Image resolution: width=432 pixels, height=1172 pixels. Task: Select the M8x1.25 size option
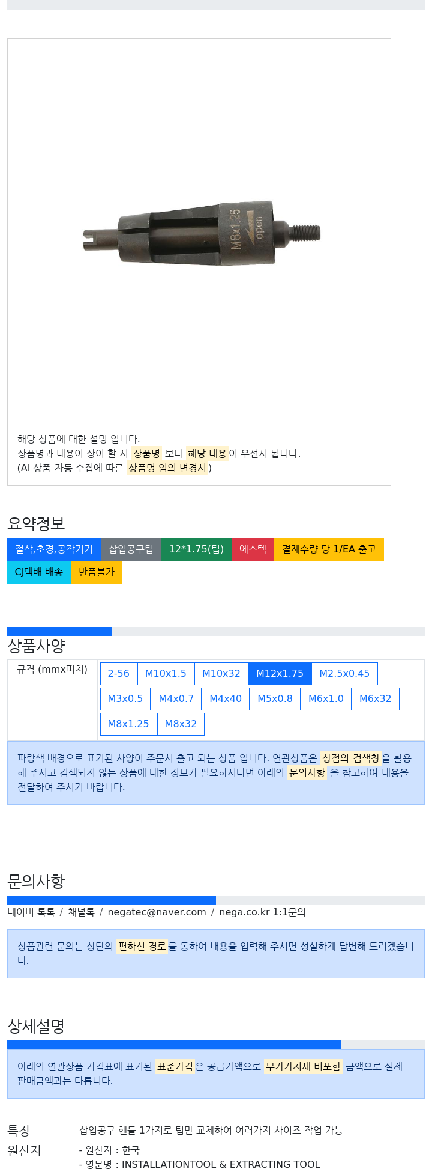pos(128,724)
